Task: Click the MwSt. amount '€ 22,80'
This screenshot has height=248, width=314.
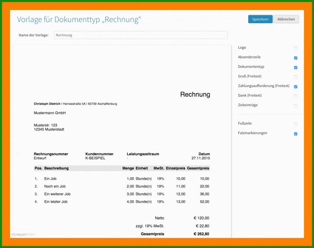Action: pyautogui.click(x=202, y=226)
